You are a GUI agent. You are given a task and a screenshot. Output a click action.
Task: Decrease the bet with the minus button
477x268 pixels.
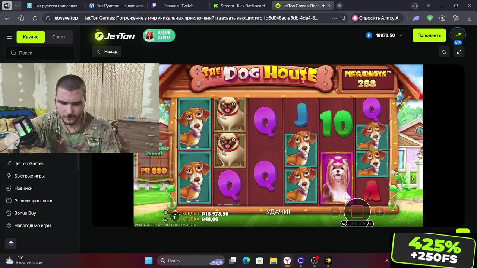coord(335,211)
